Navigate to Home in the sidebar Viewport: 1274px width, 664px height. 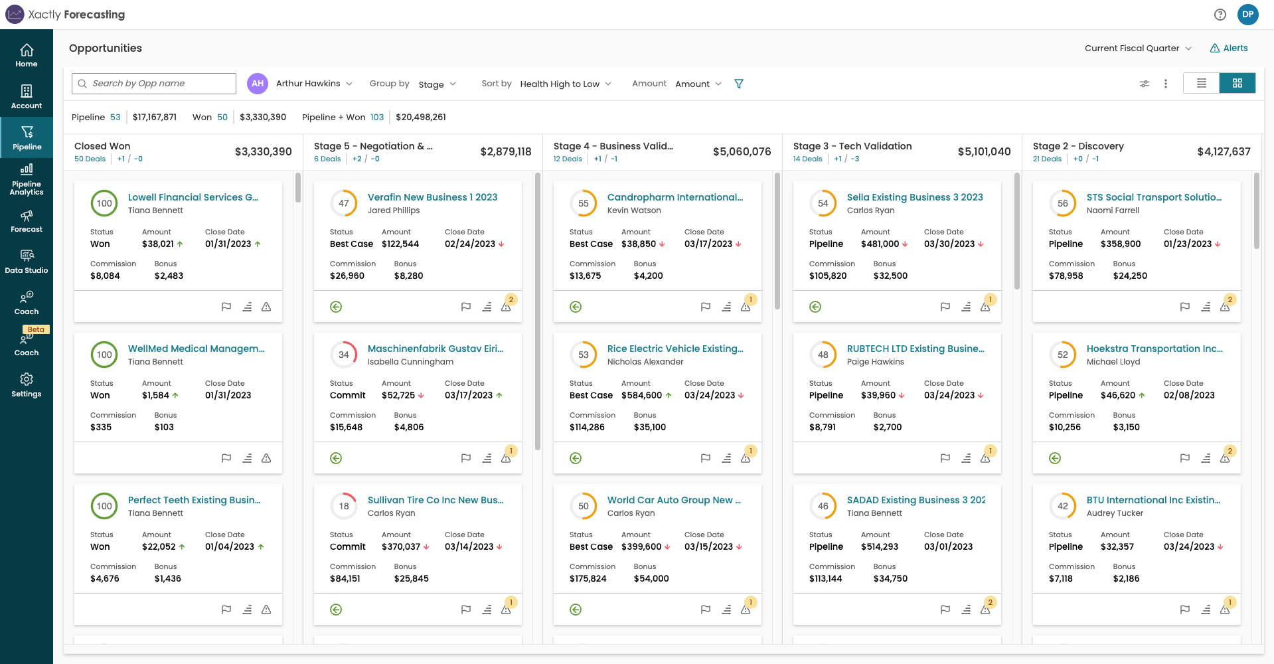[27, 55]
